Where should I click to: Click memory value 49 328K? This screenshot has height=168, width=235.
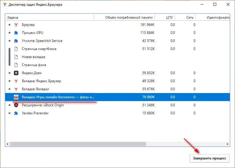[x=148, y=81]
